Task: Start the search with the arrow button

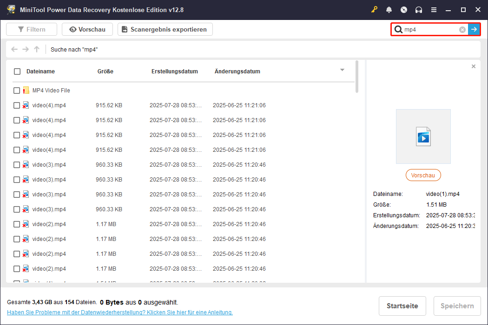Action: (x=474, y=29)
